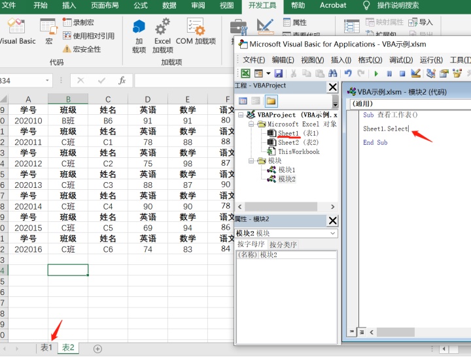471x357 pixels.
Task: Click View Code icon in project pane
Action: (243, 101)
